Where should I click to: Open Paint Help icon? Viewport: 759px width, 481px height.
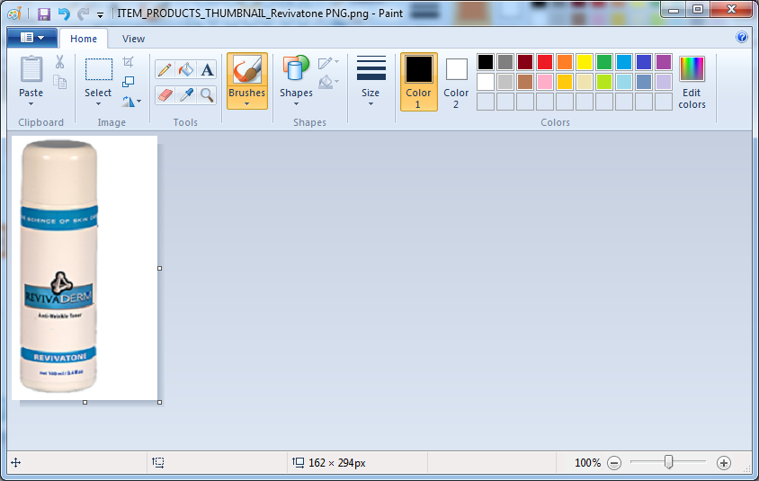[742, 38]
